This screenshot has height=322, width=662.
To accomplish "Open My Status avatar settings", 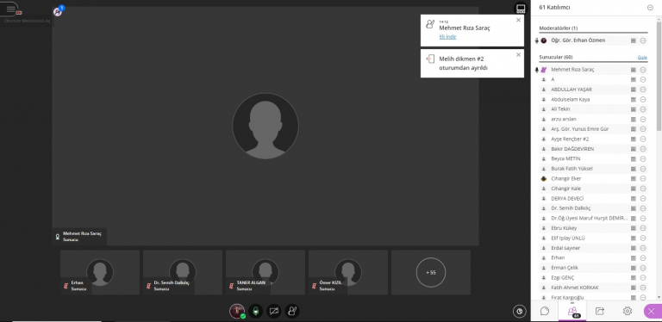I will [237, 312].
